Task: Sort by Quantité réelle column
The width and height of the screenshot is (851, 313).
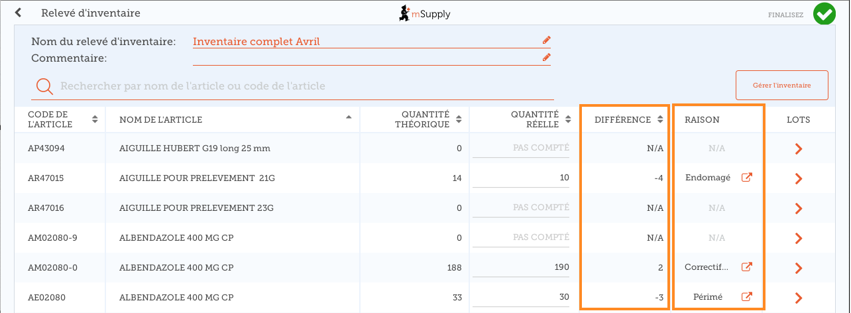Action: pyautogui.click(x=568, y=119)
